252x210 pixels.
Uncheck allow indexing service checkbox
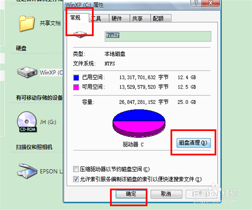76,179
